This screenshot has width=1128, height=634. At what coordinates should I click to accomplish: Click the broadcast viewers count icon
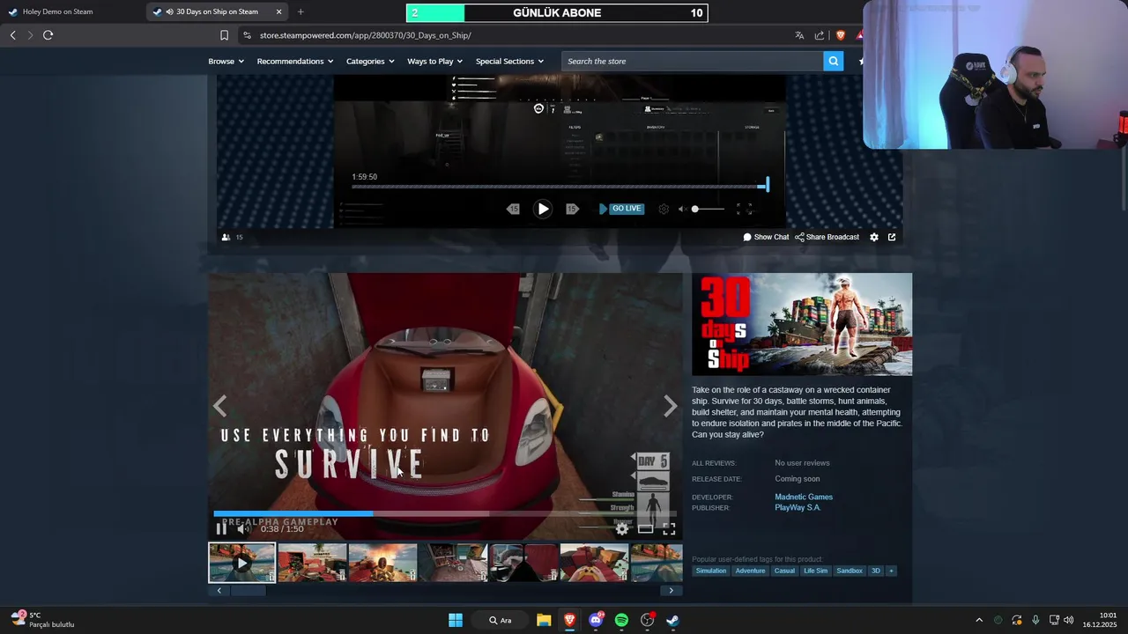[226, 237]
